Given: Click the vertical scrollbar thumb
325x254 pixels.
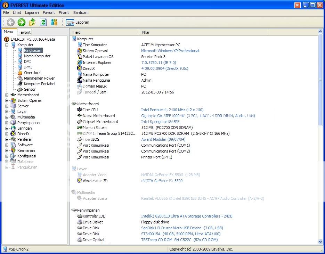Looking at the screenshot, I should [x=320, y=80].
